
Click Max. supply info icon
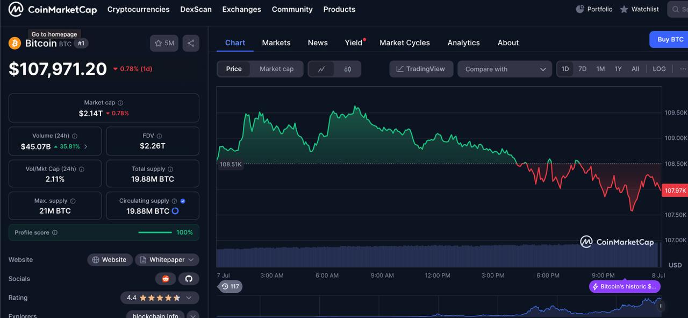[73, 201]
